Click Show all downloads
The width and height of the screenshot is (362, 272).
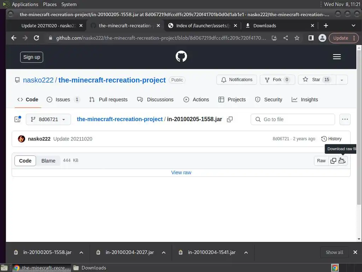[334, 252]
